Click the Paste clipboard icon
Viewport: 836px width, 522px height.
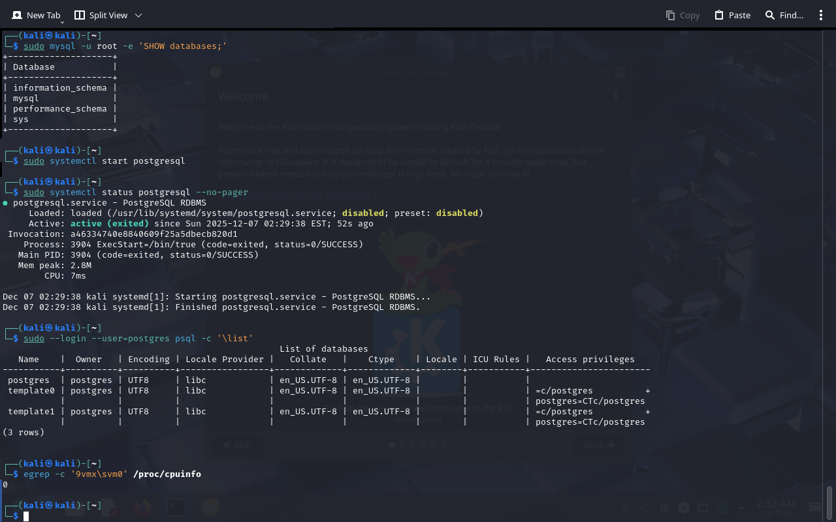pyautogui.click(x=719, y=15)
